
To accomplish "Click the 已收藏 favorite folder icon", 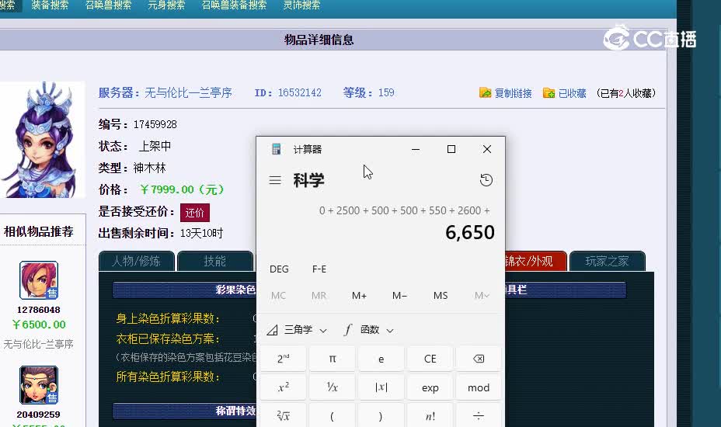I will [549, 93].
